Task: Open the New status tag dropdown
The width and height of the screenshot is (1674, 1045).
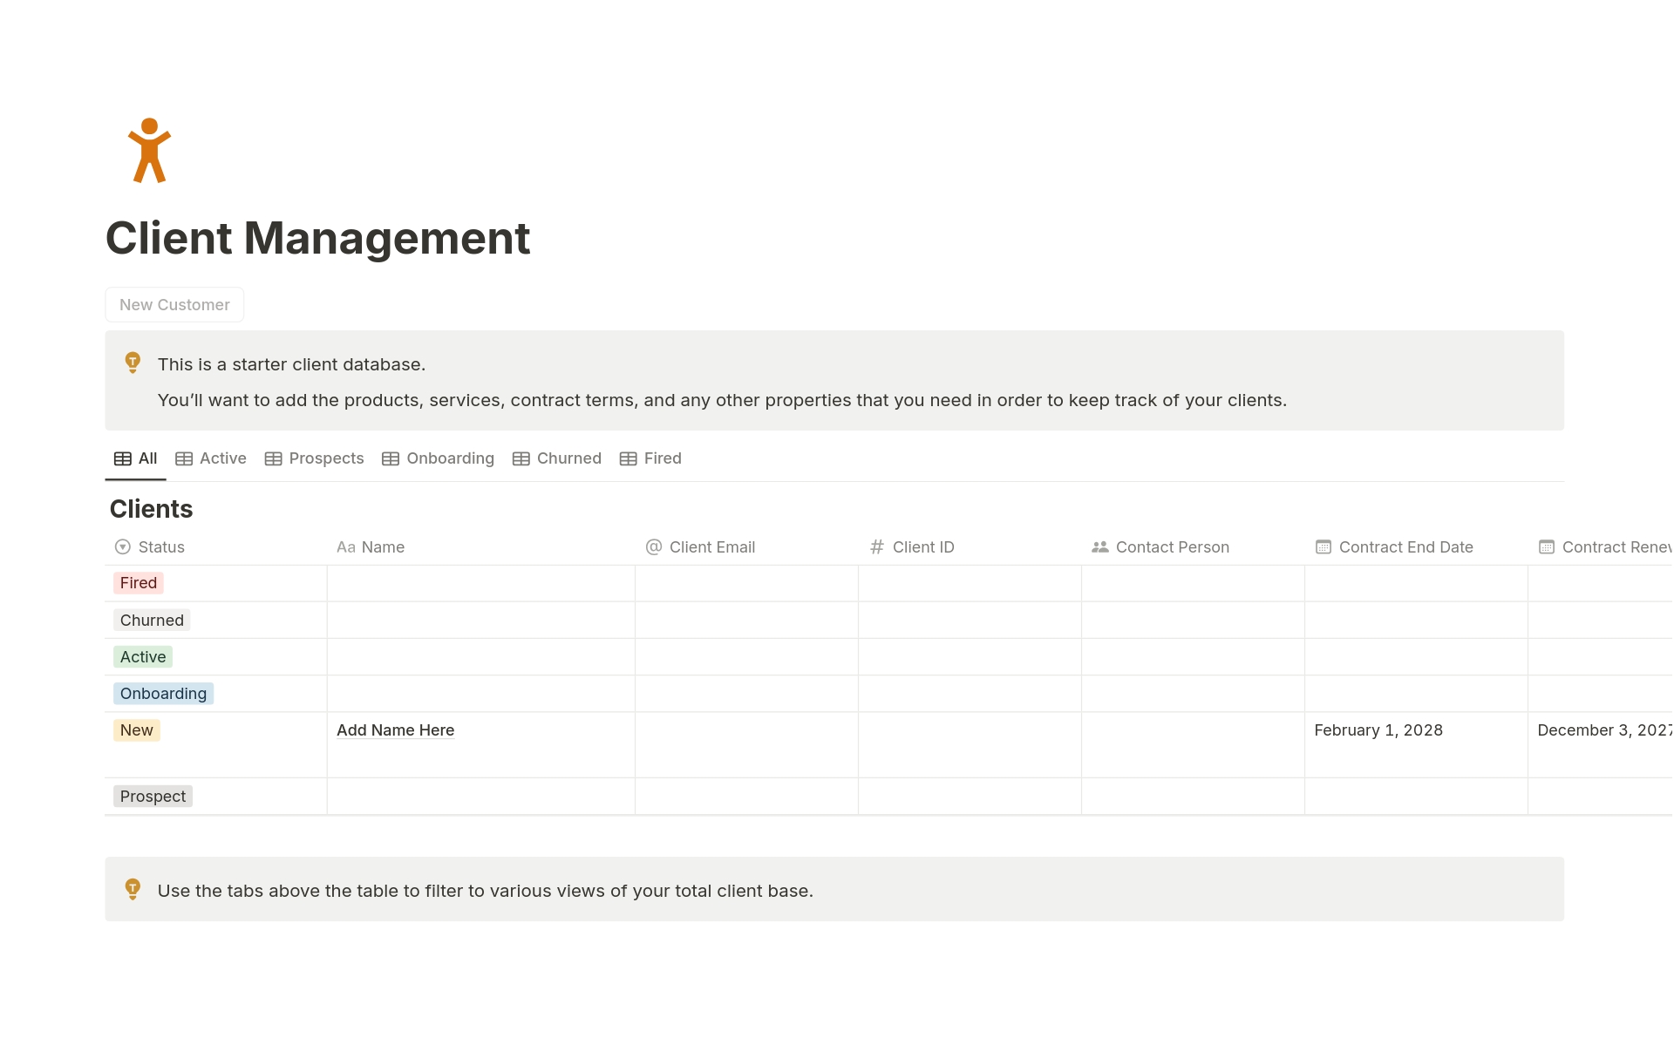Action: (137, 730)
